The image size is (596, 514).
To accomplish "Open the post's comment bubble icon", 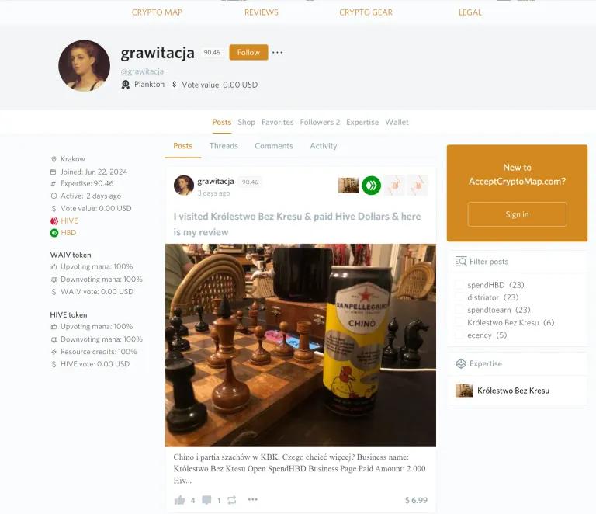I will 206,500.
